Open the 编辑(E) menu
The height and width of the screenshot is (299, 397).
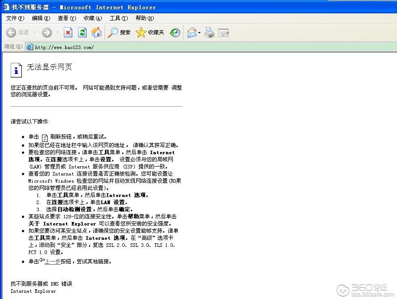pyautogui.click(x=41, y=18)
